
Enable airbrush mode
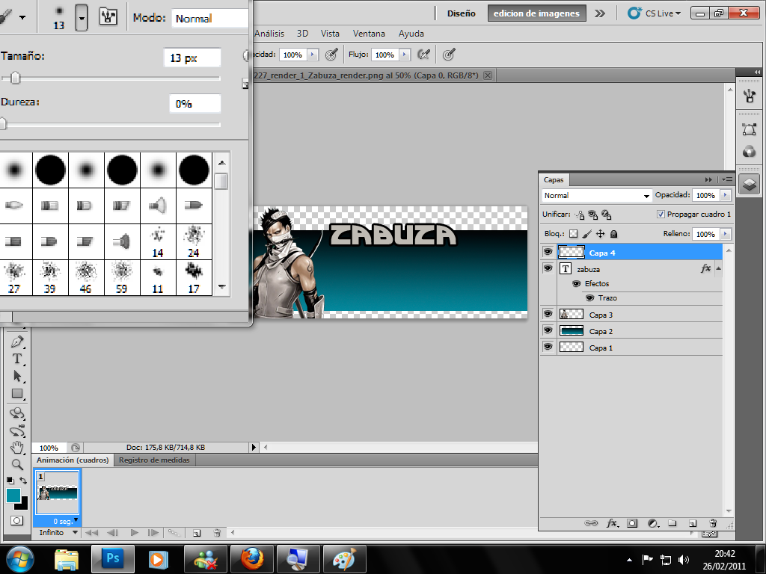(x=423, y=55)
